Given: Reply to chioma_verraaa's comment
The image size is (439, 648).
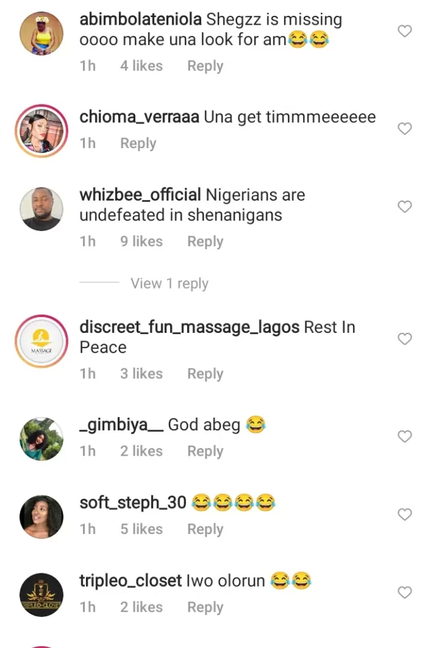Looking at the screenshot, I should 138,144.
